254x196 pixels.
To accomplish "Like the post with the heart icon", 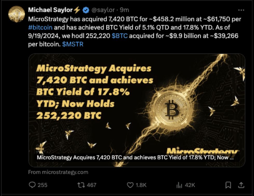I will coord(130,185).
